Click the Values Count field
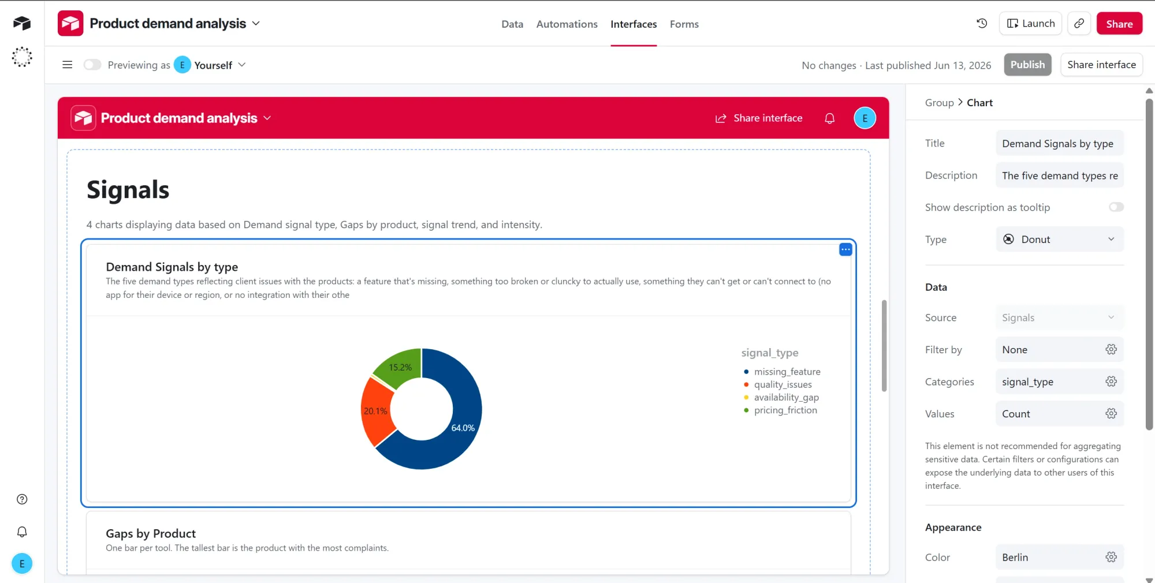The width and height of the screenshot is (1155, 583). (1060, 413)
